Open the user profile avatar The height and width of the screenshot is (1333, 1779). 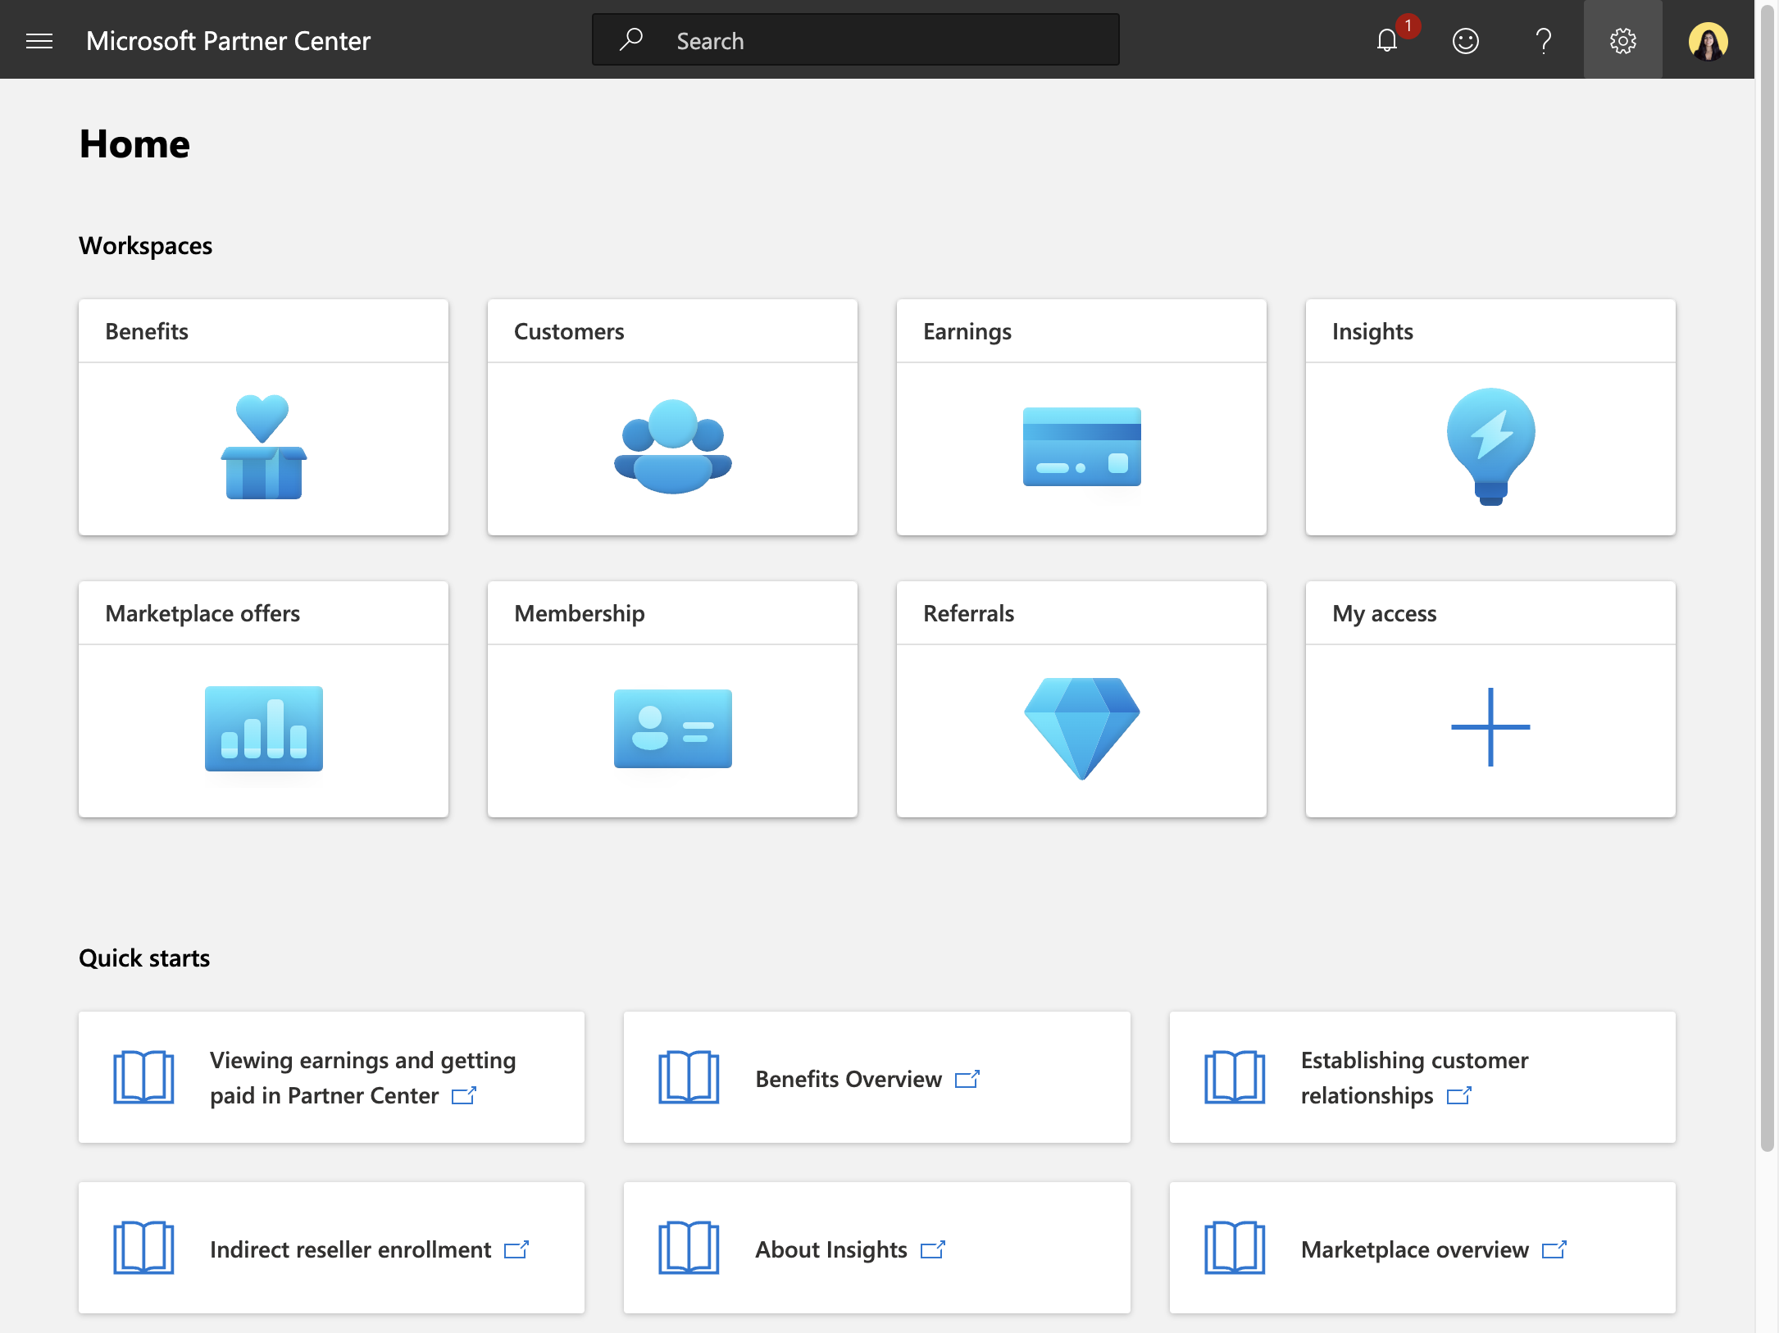1708,40
